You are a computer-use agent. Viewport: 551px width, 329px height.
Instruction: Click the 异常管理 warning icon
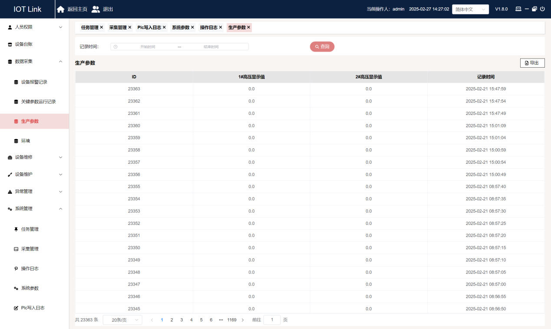pyautogui.click(x=10, y=192)
